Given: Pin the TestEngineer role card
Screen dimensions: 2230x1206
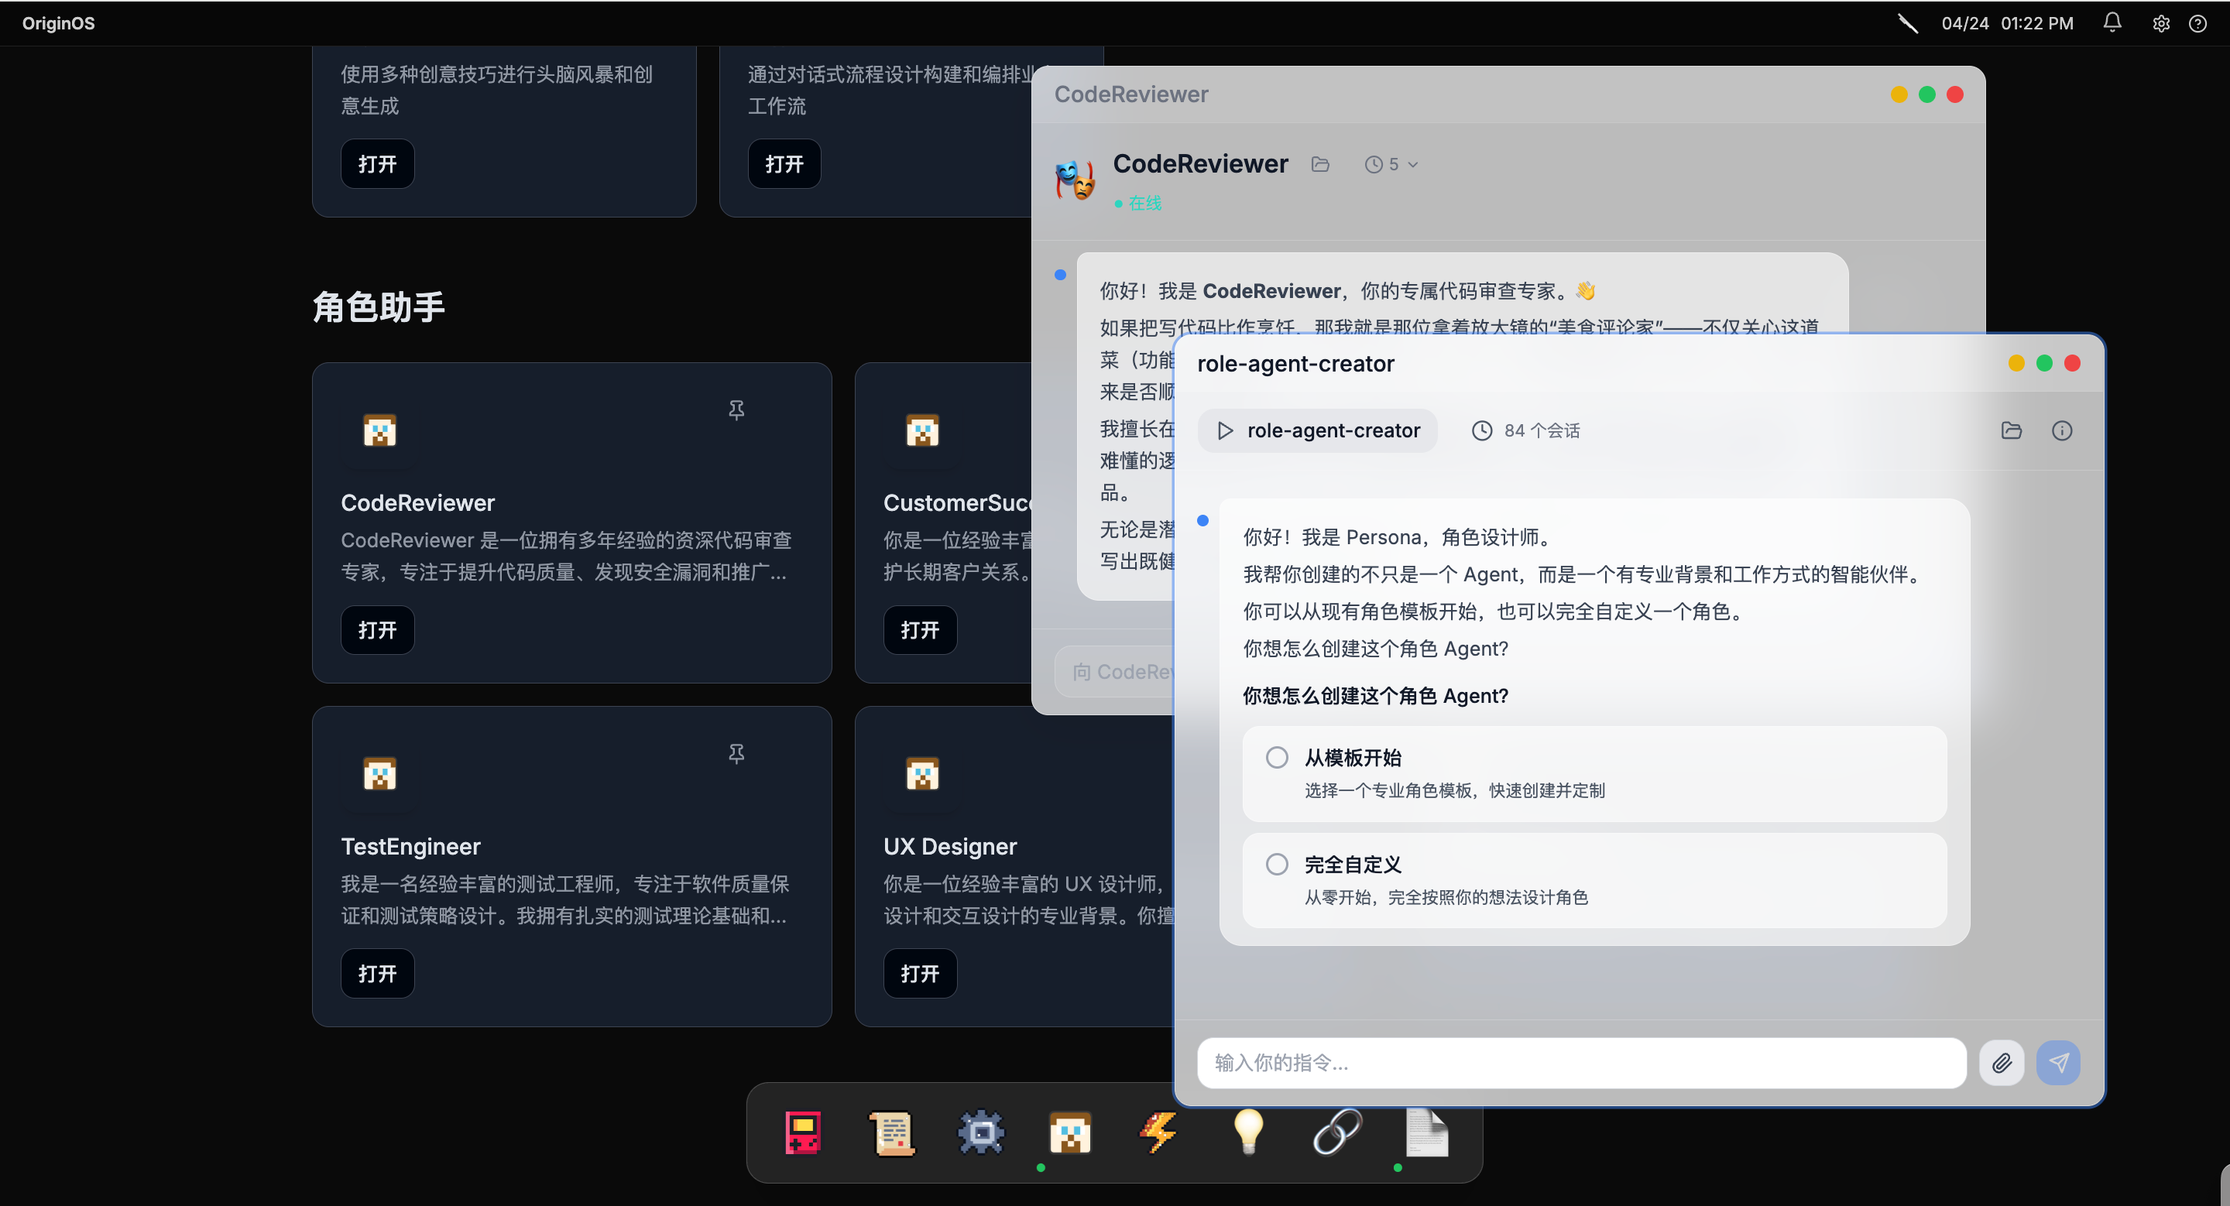Looking at the screenshot, I should click(736, 753).
